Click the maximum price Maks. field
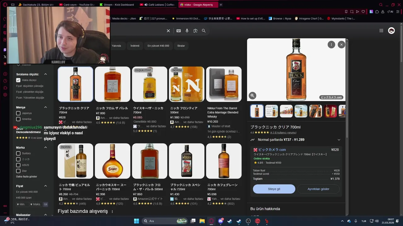Screen dimensions: 403x226 tap(36, 204)
